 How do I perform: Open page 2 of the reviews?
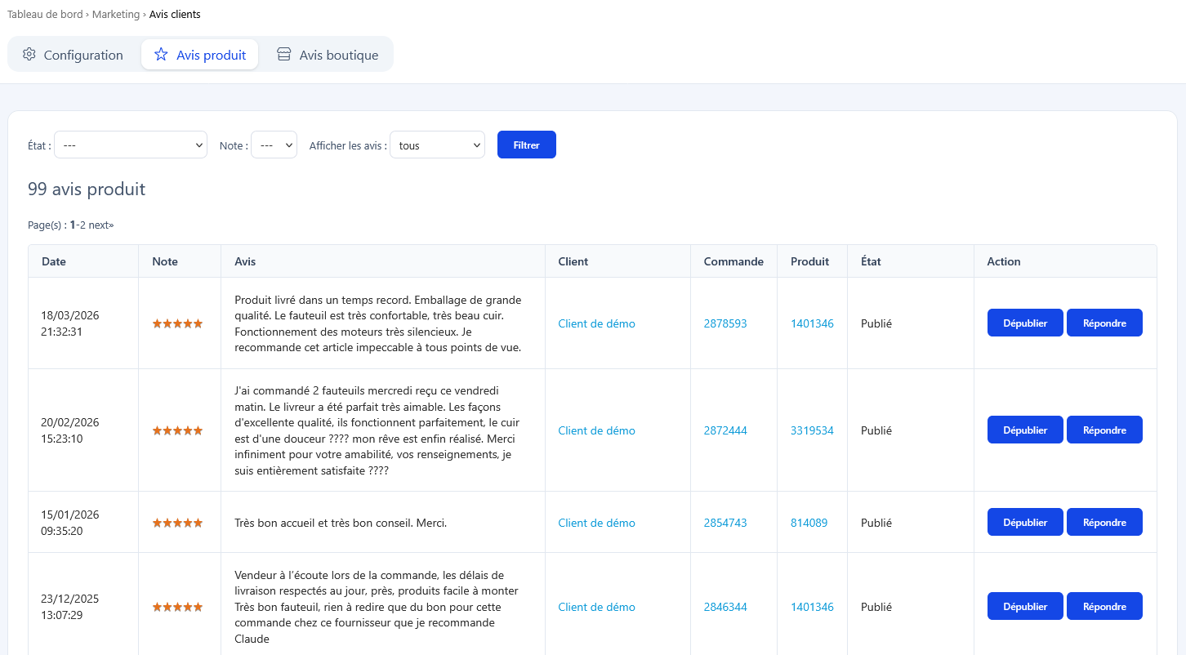(82, 225)
